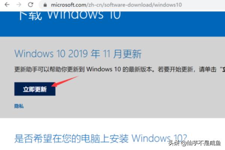
Task: Click the 头条 @仙芋不是咸鱼 watermark
Action: click(x=195, y=143)
